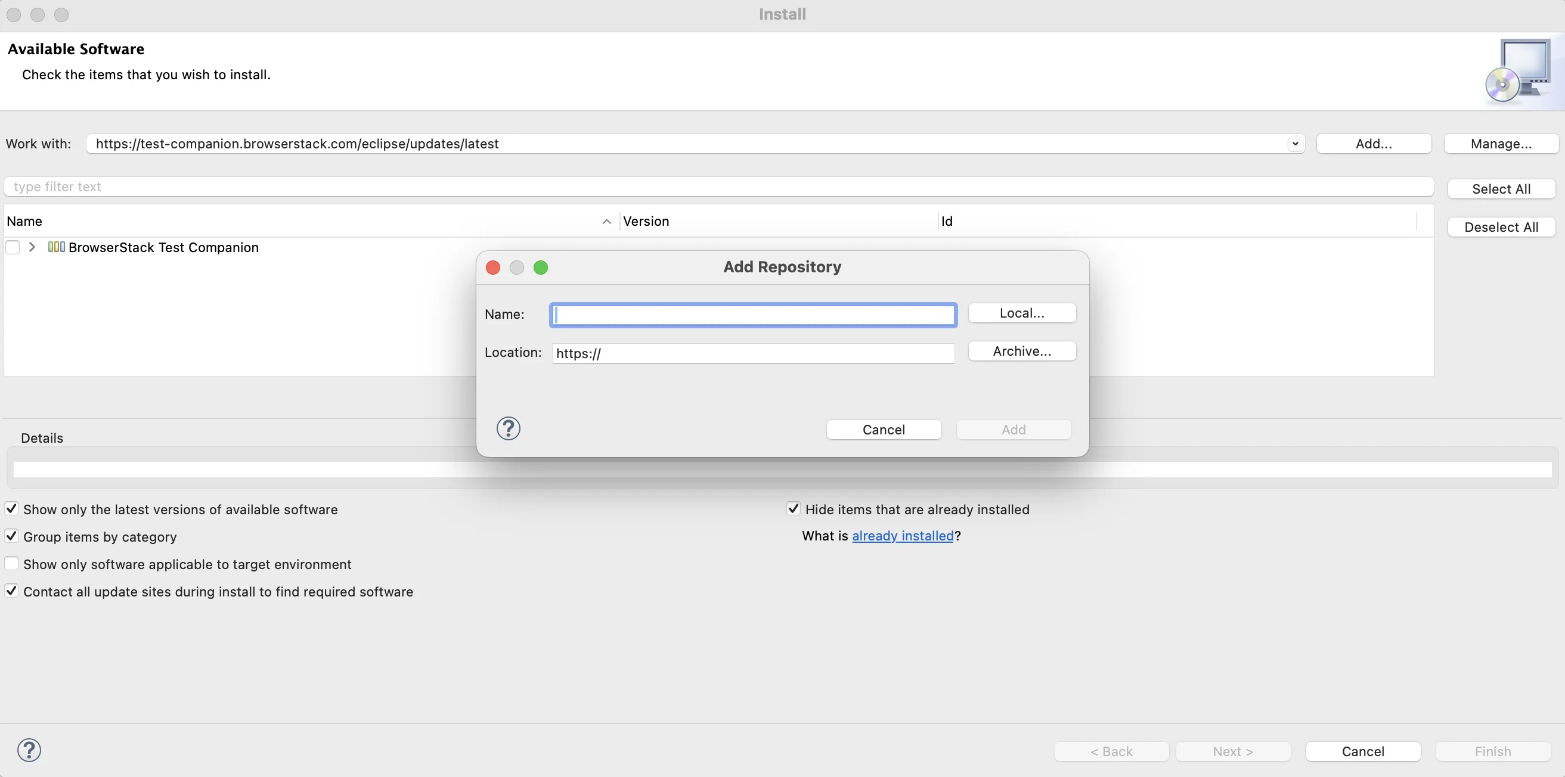Viewport: 1565px width, 777px height.
Task: Select BrowserStack Test Companion row text
Action: coord(163,247)
